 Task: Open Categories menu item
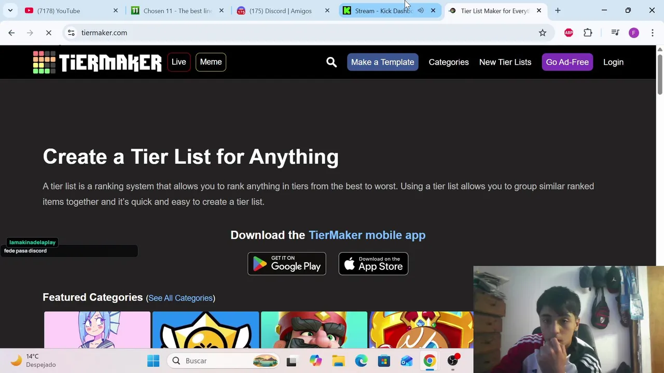click(x=449, y=62)
